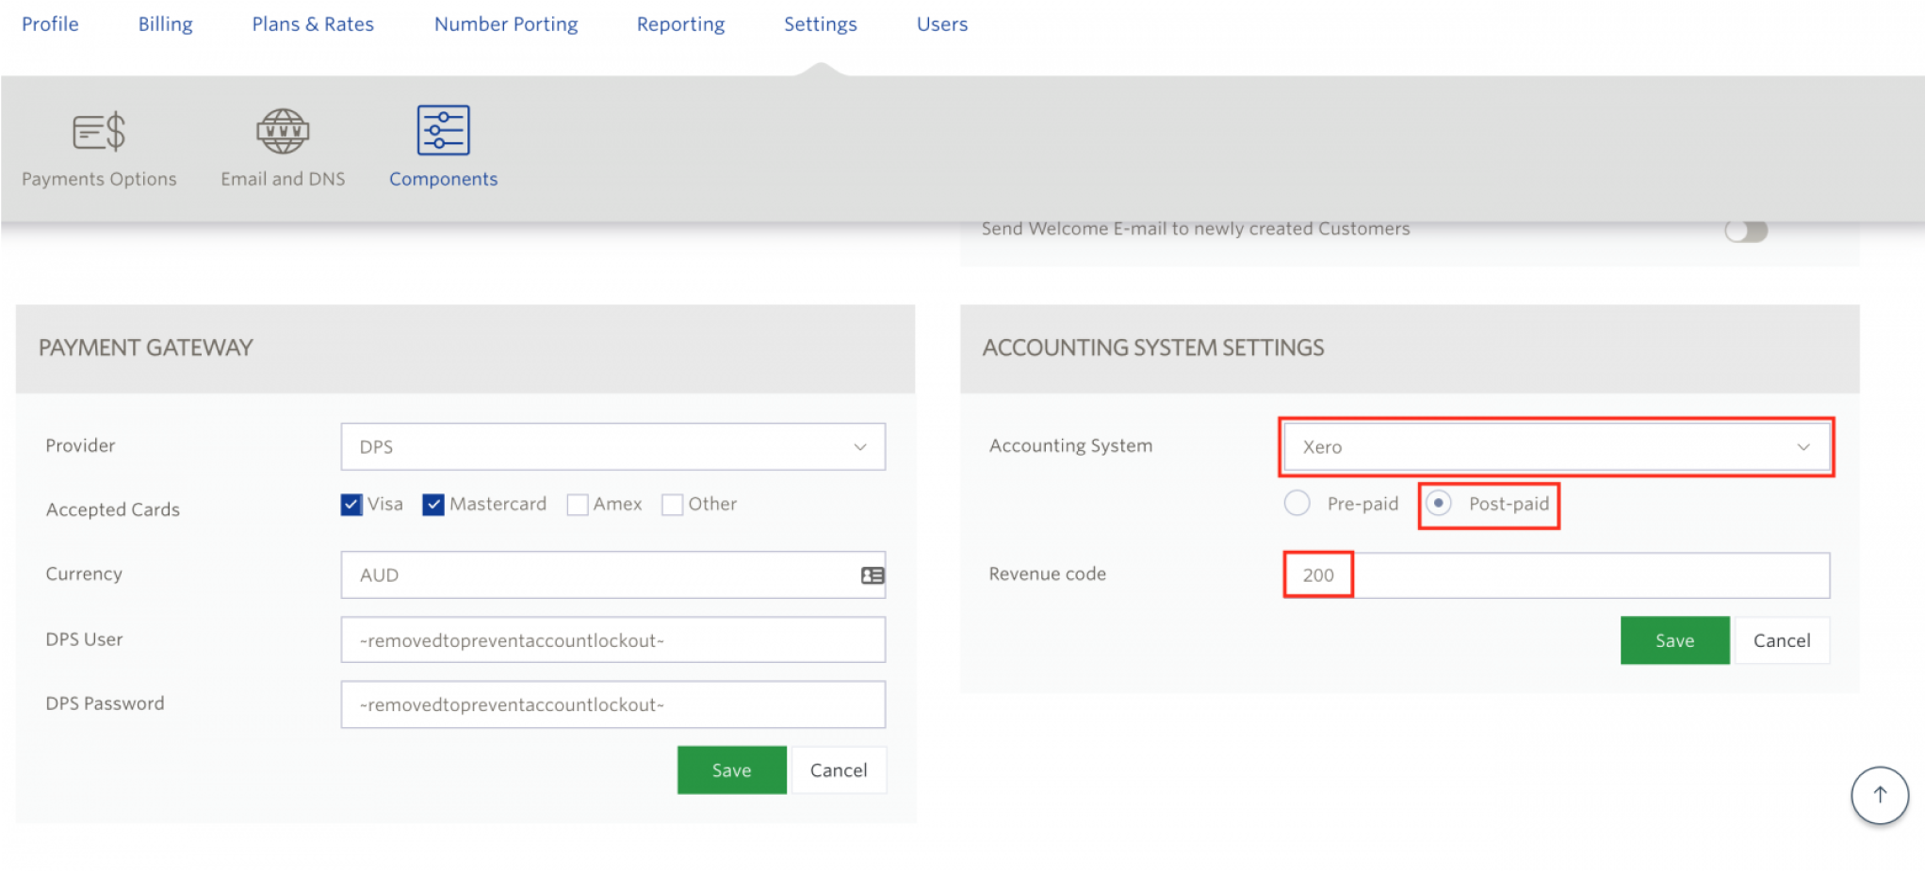
Task: Open the Accounting System Xero dropdown
Action: pos(1555,447)
